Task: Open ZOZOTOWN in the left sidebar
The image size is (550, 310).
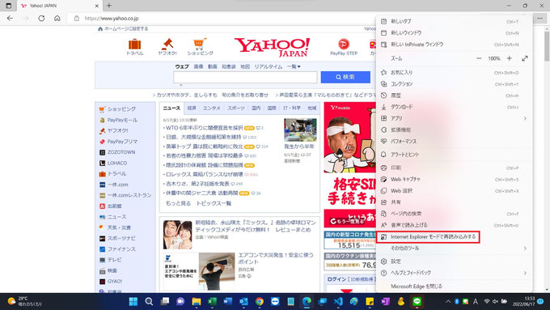Action: point(121,152)
